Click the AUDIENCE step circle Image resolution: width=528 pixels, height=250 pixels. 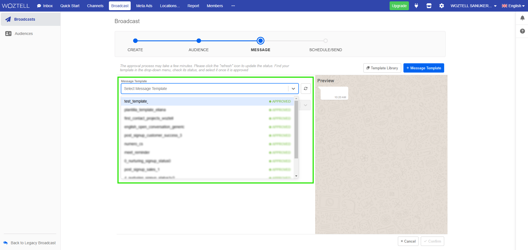point(199,40)
